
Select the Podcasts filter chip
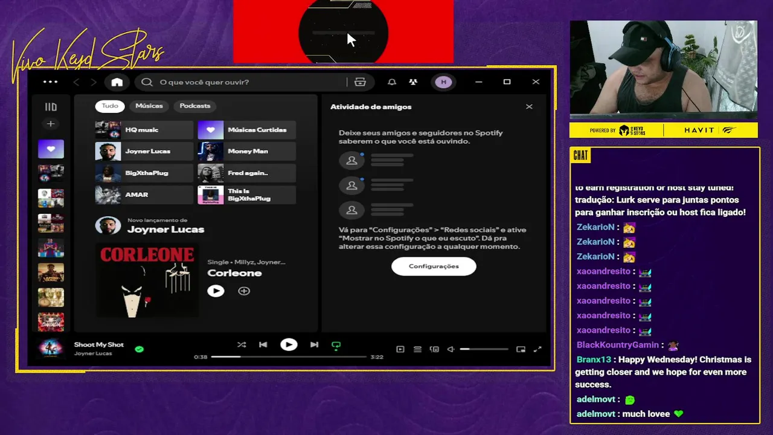click(x=195, y=106)
